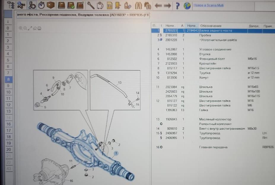Zoom in on the diagram with magnifier plus

[21, 28]
